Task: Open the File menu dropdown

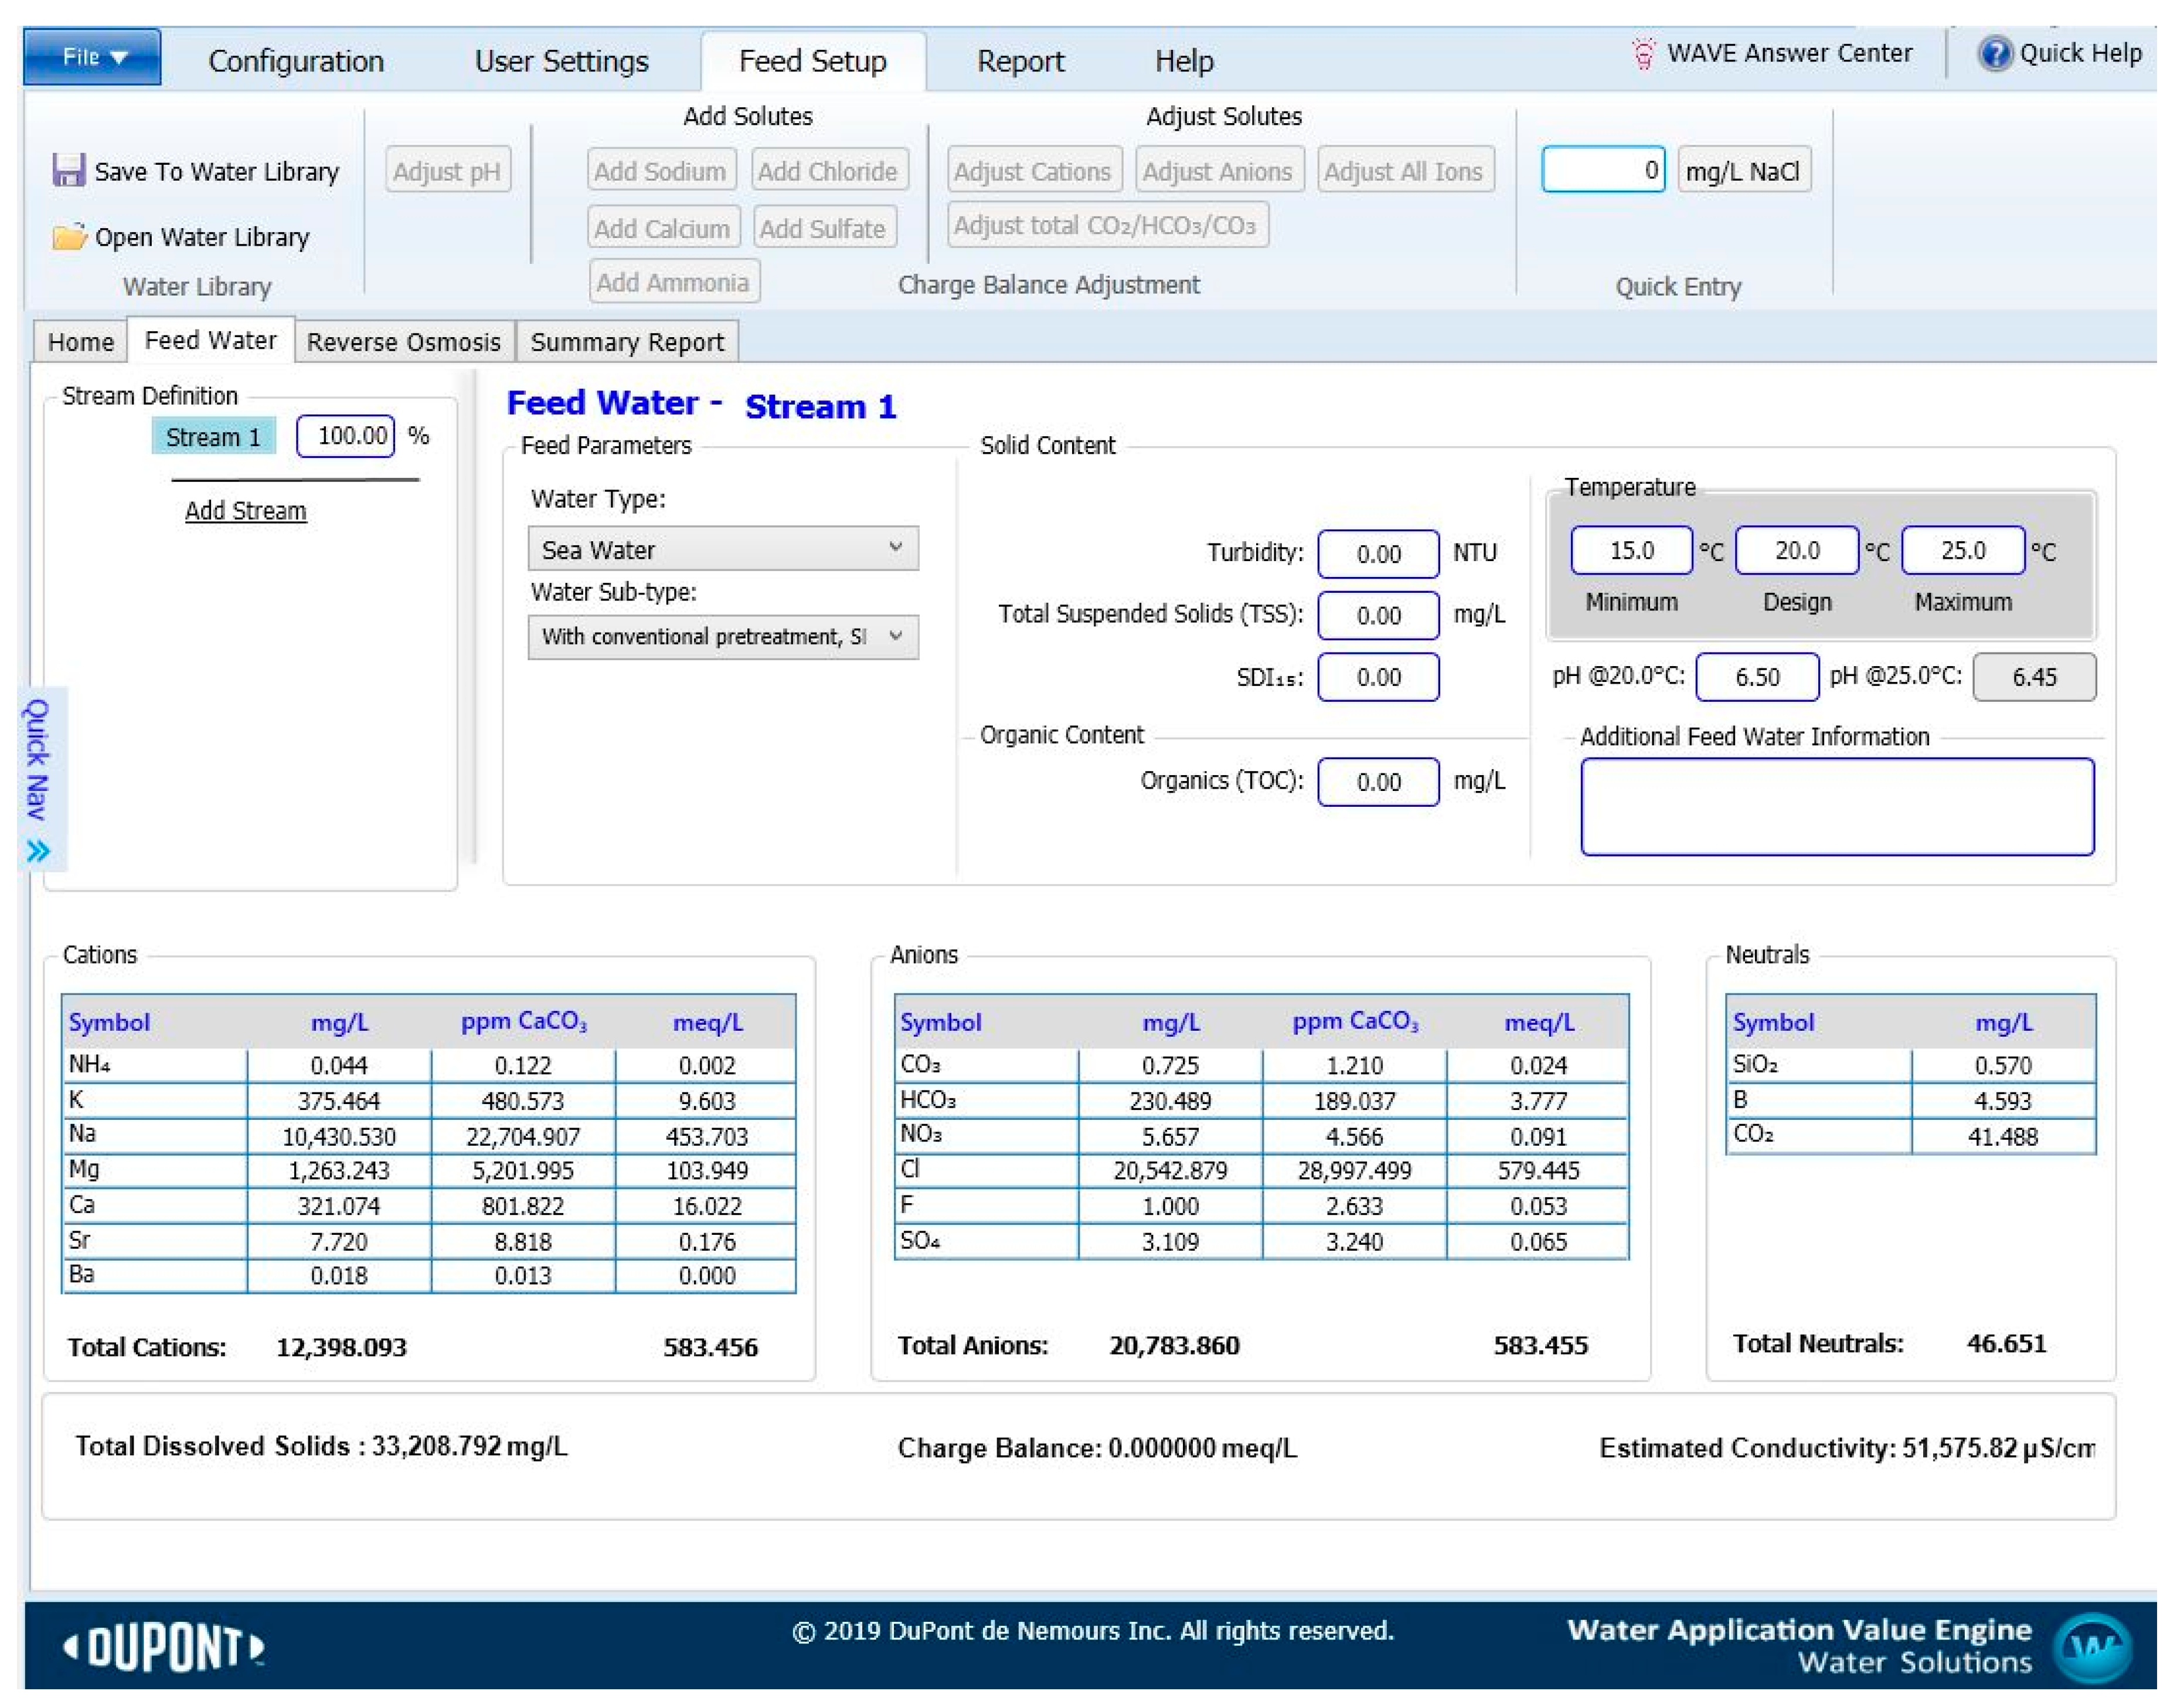Action: point(92,57)
